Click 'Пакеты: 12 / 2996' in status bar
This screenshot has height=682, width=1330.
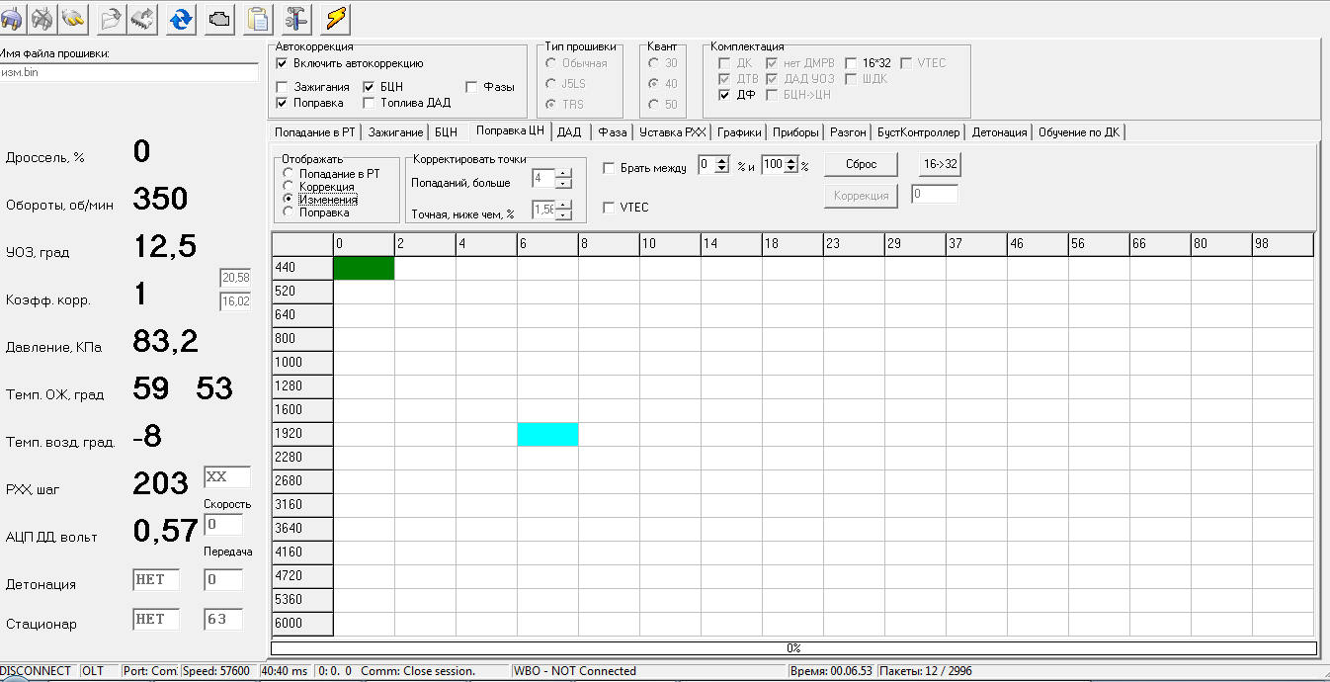tap(927, 671)
